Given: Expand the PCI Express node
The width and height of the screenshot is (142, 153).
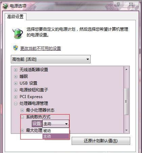Looking at the screenshot, I should 16,97.
